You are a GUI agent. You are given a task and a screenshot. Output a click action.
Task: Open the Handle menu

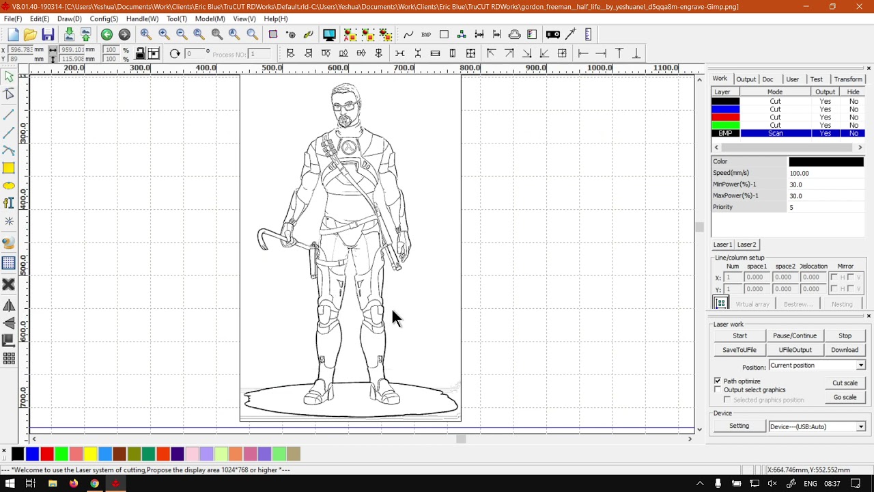pos(142,18)
